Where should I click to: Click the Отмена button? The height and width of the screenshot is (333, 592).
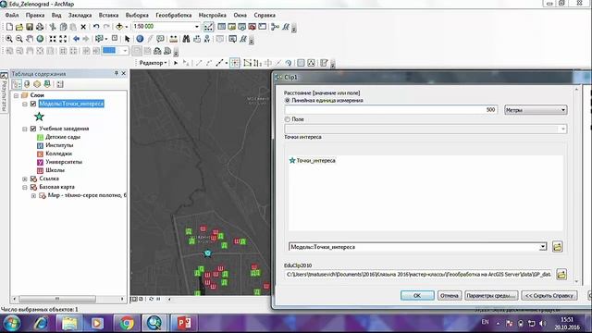(x=450, y=296)
